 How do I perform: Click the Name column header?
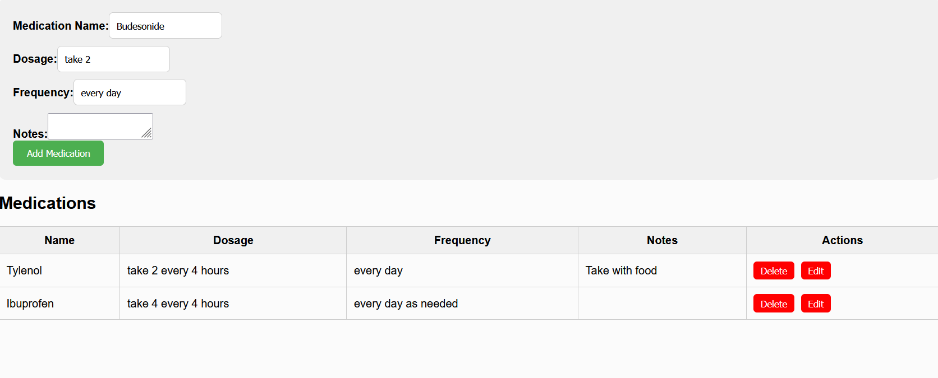[59, 240]
